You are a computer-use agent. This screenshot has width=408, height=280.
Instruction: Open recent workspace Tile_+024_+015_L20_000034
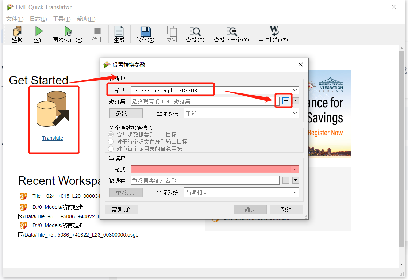66,196
